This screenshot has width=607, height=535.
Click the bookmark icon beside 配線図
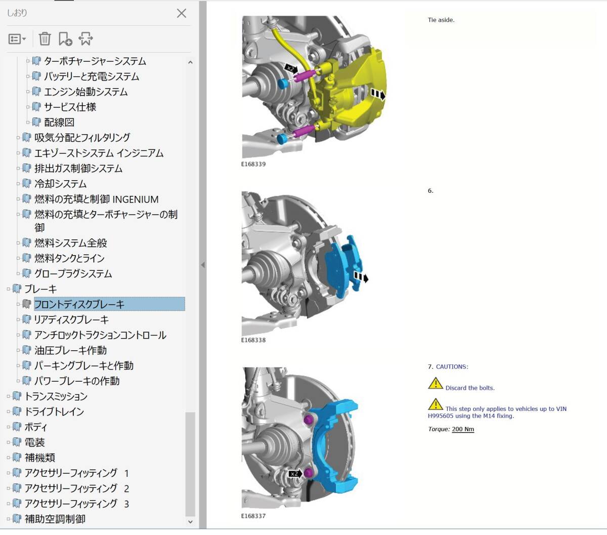click(x=36, y=122)
